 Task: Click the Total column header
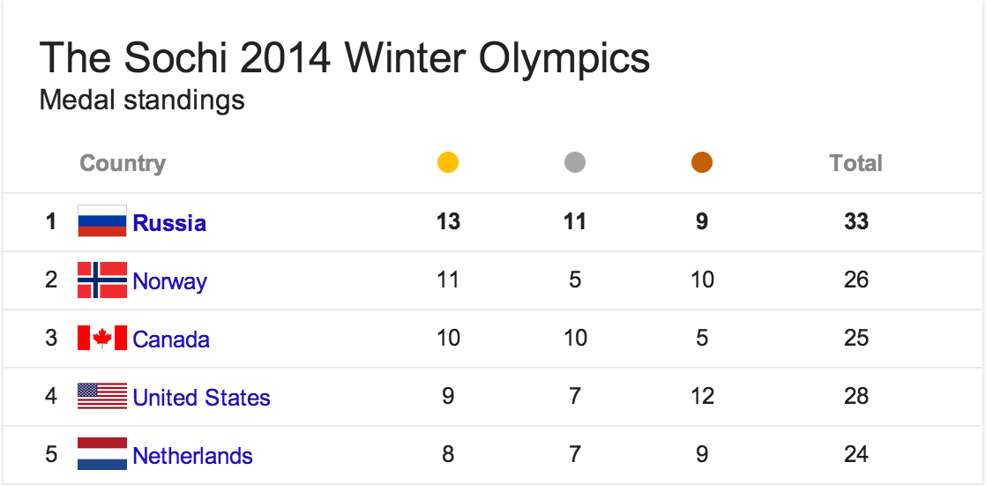pos(855,163)
